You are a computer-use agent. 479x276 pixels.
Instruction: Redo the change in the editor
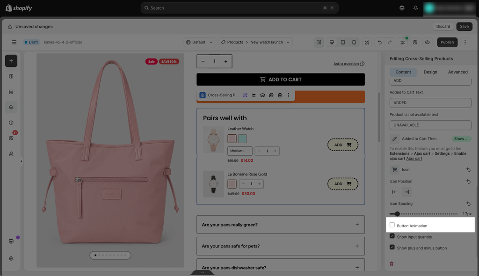pos(390,43)
